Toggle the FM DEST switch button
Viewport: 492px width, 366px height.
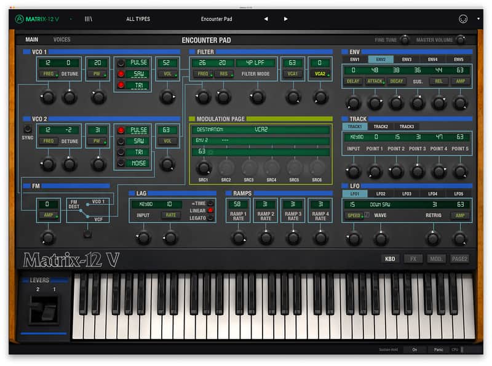(x=88, y=234)
